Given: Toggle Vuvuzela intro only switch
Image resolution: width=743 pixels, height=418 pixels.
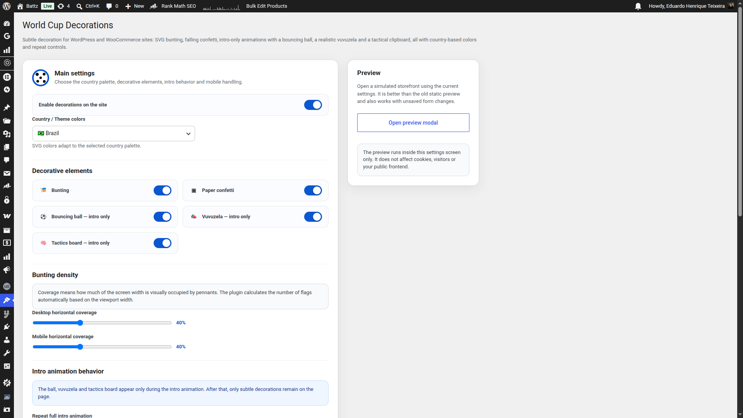Looking at the screenshot, I should [313, 217].
